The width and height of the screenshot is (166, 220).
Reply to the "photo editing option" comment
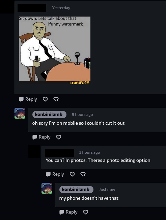click(x=55, y=174)
